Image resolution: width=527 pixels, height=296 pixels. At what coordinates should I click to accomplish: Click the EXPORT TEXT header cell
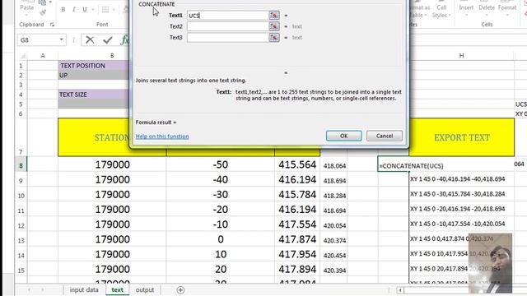click(462, 137)
